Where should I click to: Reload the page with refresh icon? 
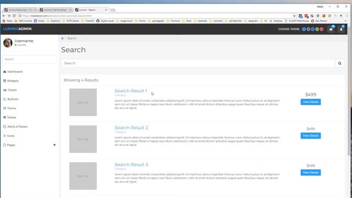pyautogui.click(x=14, y=16)
